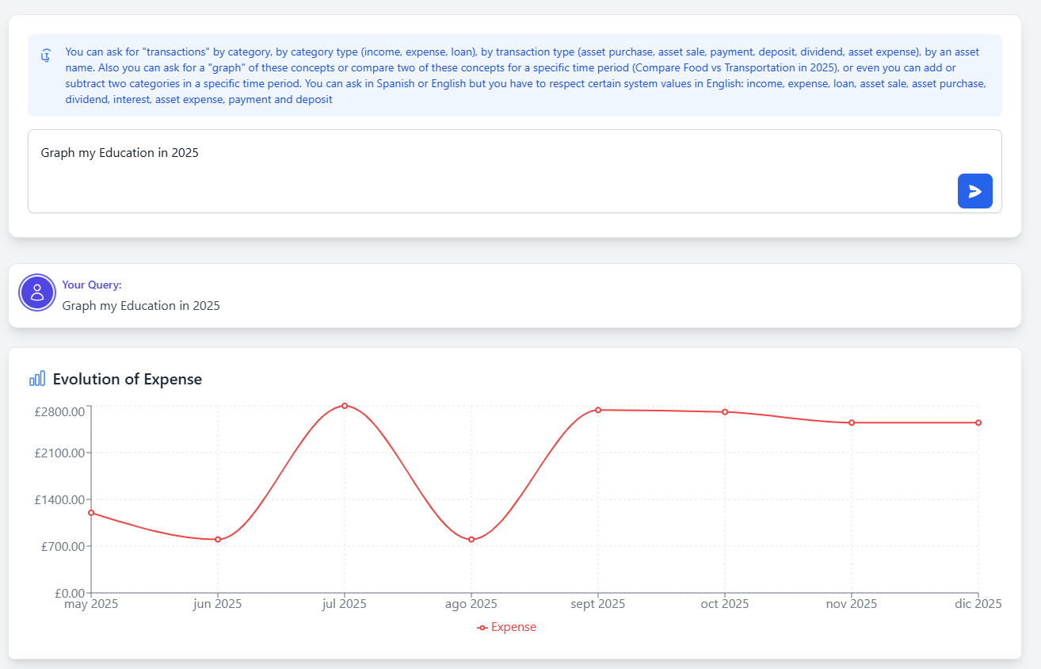Select the jun 2025 data point on the line
1041x669 pixels.
coord(218,540)
